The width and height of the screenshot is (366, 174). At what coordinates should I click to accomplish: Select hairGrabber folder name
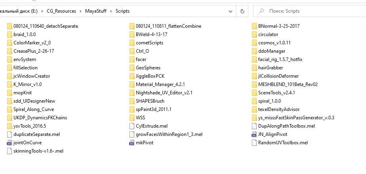pyautogui.click(x=271, y=68)
